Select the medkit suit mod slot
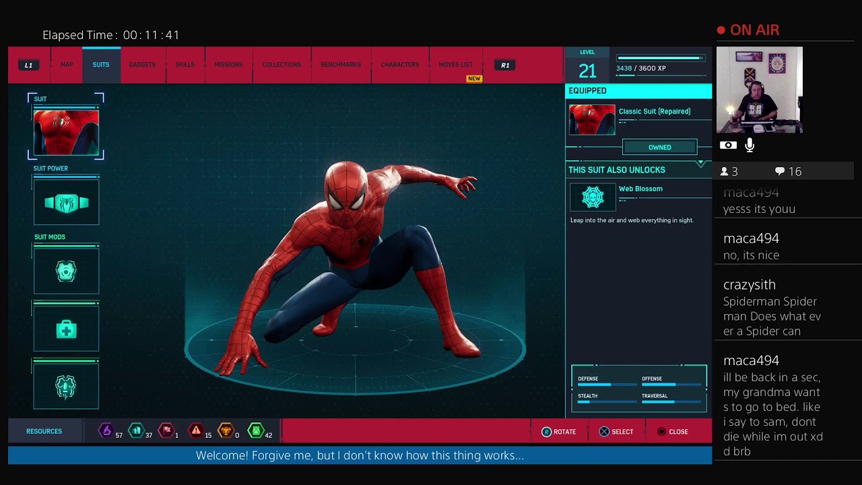The image size is (862, 485). pyautogui.click(x=66, y=329)
